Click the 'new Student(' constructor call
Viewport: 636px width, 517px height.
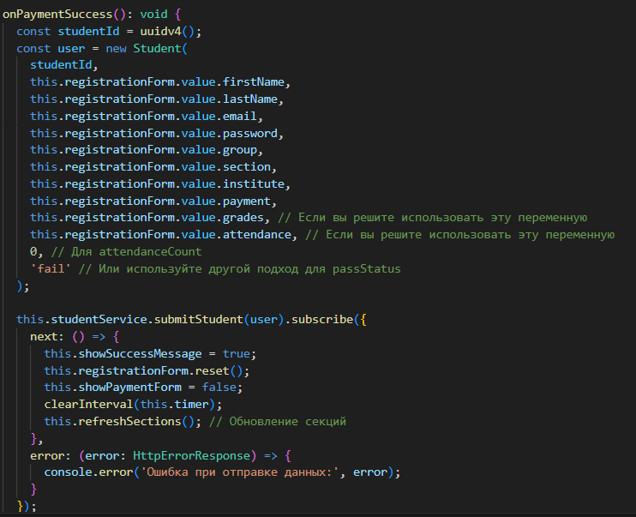pyautogui.click(x=147, y=48)
